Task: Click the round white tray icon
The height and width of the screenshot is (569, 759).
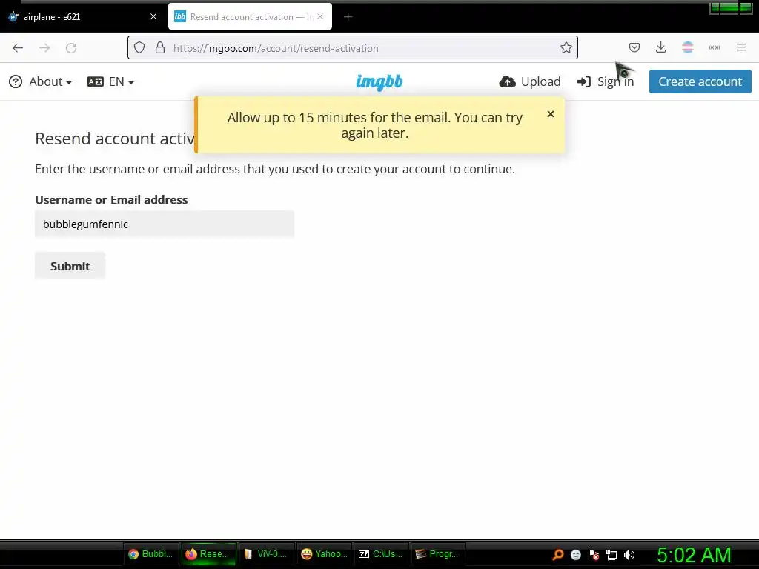Action: 575,554
